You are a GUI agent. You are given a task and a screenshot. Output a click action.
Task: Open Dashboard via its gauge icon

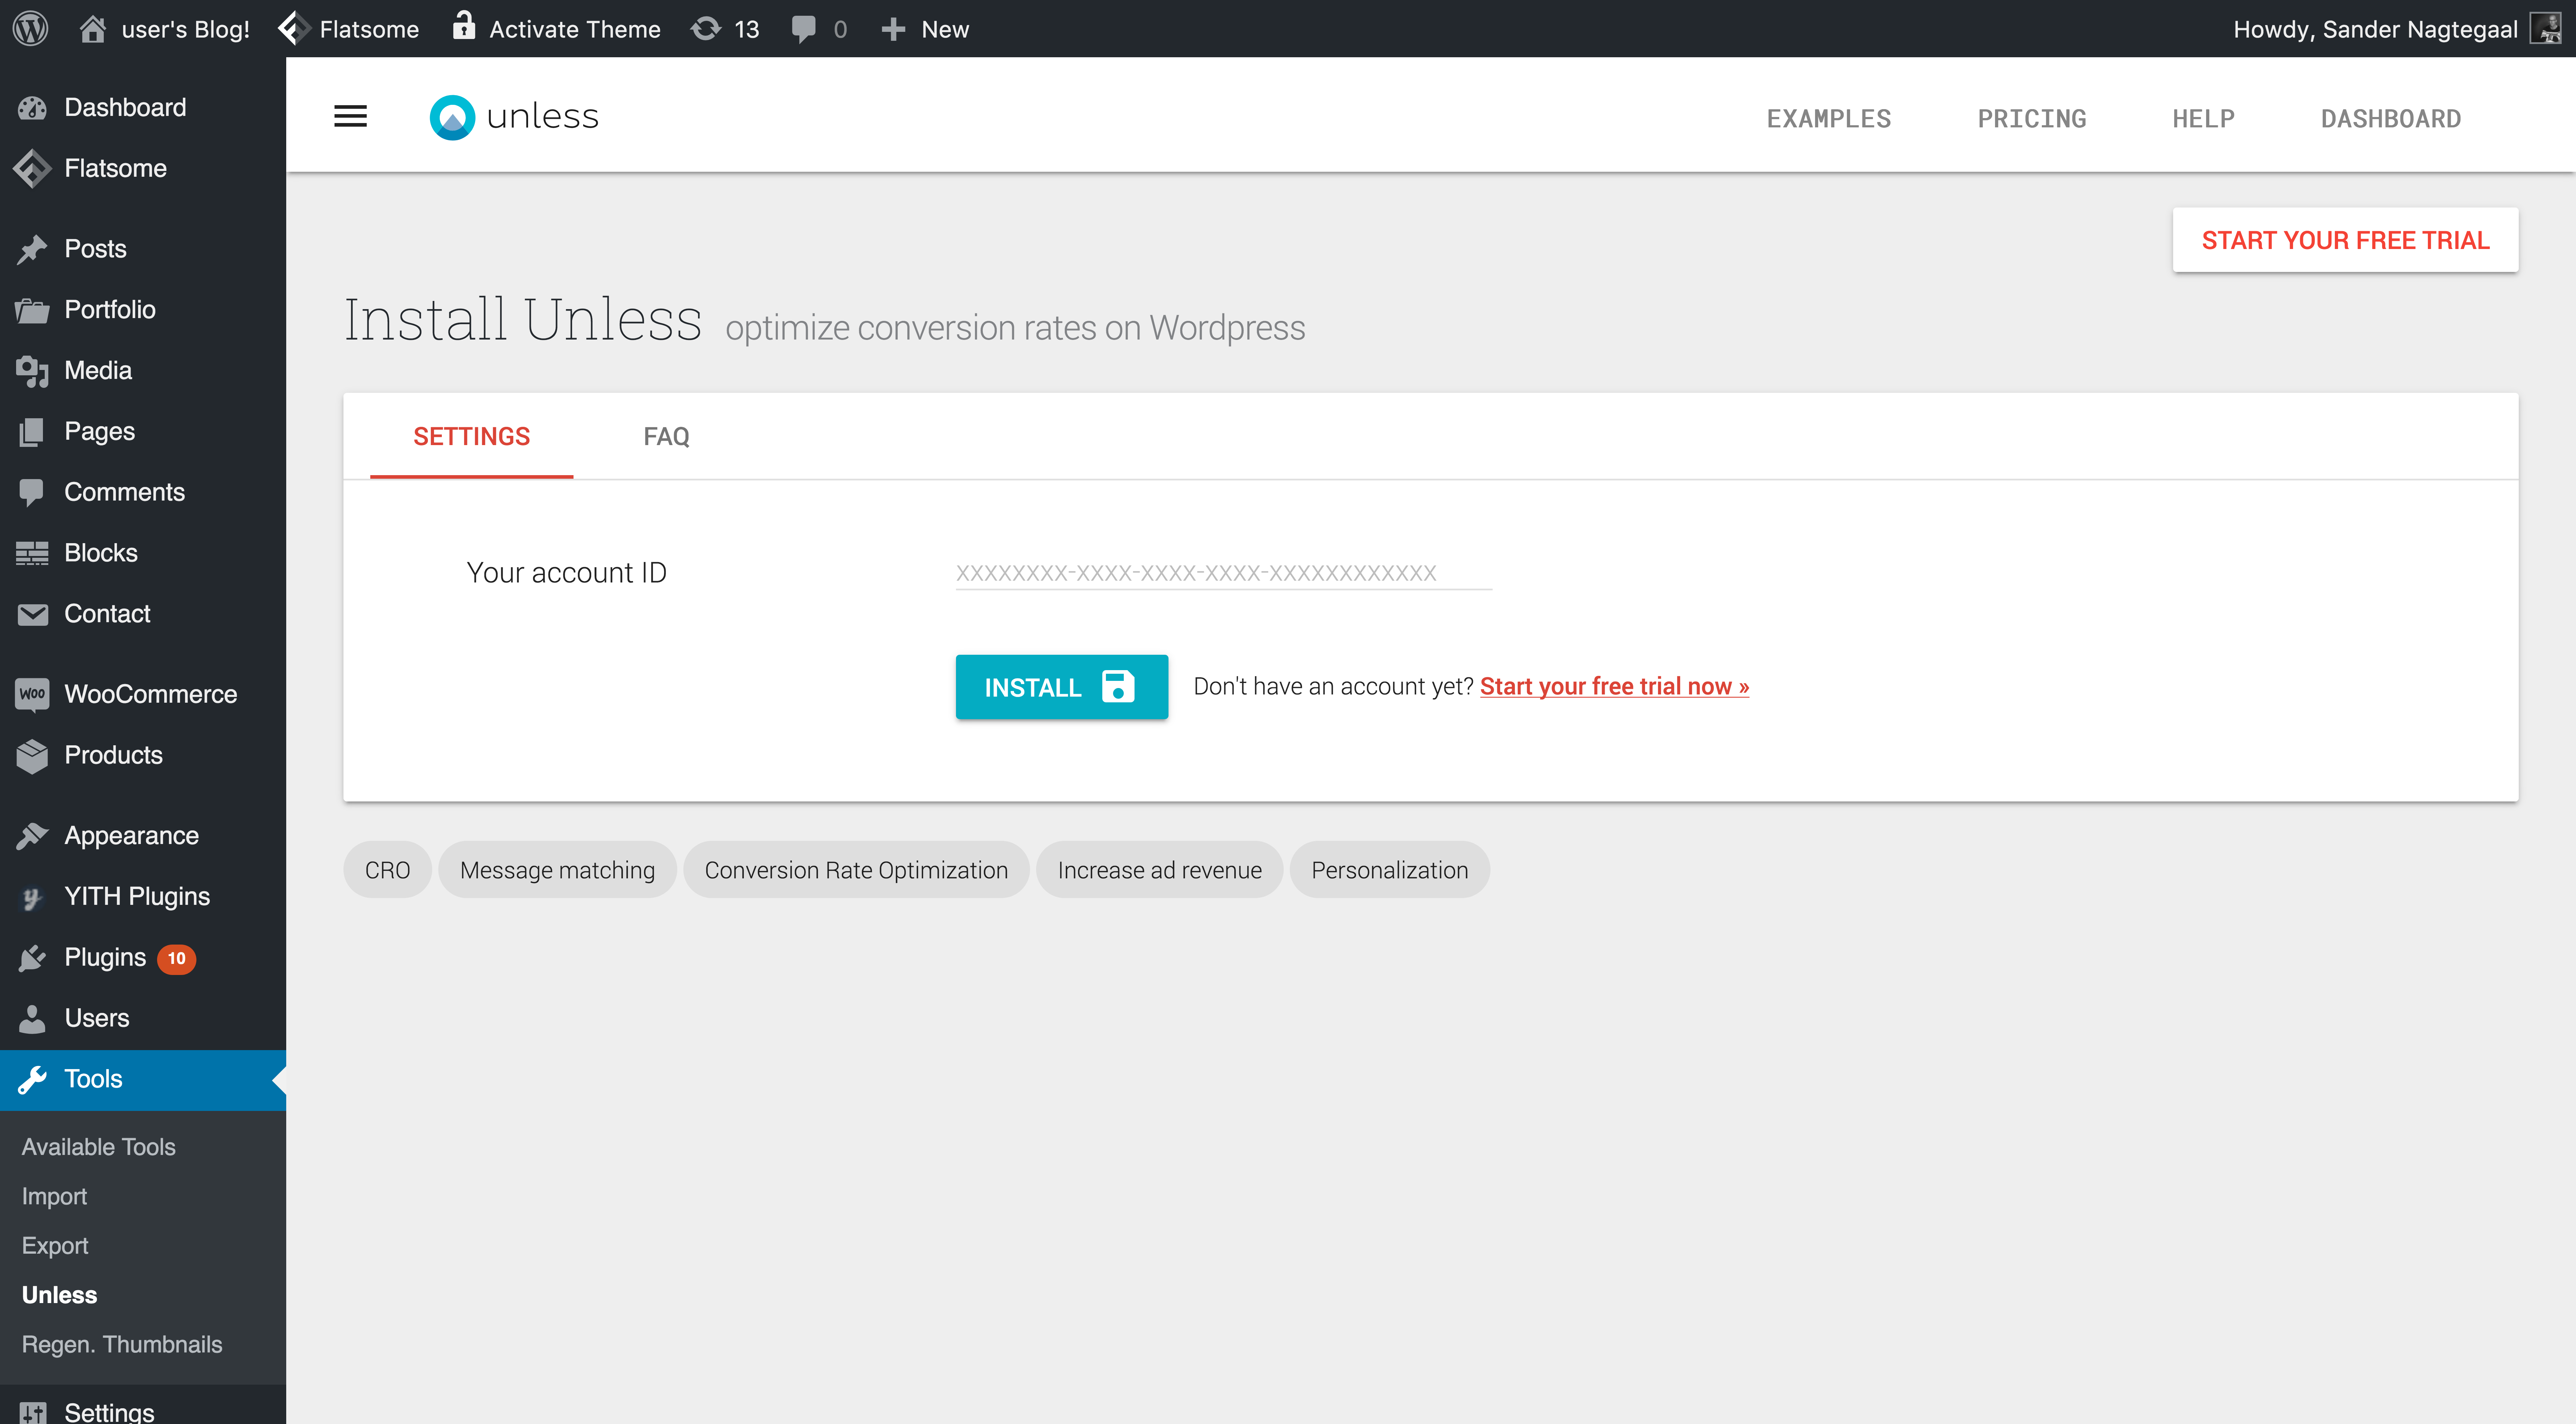[32, 108]
